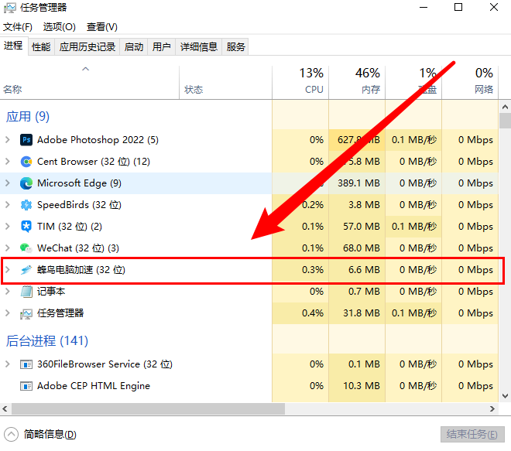
Task: Switch to the 性能 tab
Action: coord(41,47)
